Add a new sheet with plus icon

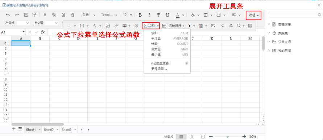(x=14, y=129)
